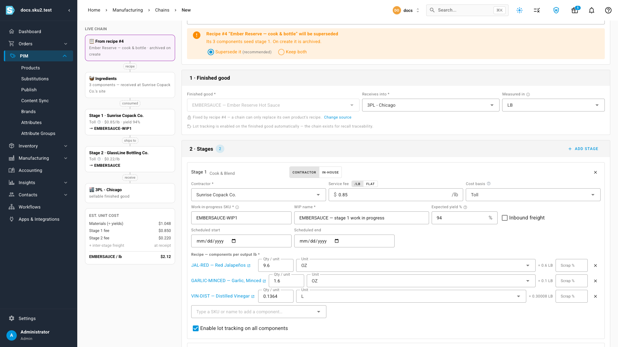
Task: Click the Administrator avatar
Action: point(12,335)
